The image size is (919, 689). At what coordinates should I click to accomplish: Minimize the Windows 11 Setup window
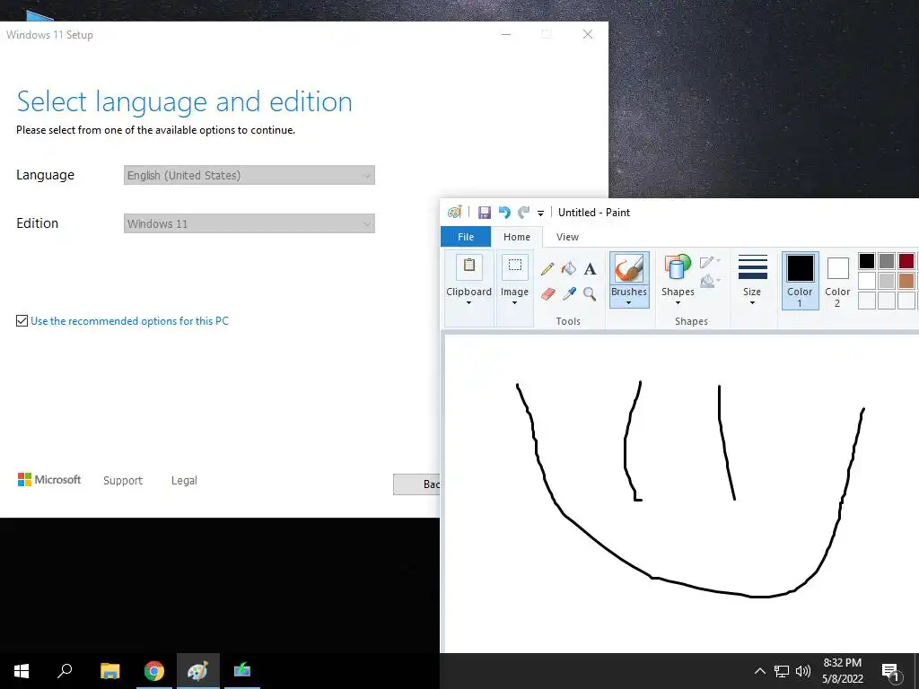point(506,35)
